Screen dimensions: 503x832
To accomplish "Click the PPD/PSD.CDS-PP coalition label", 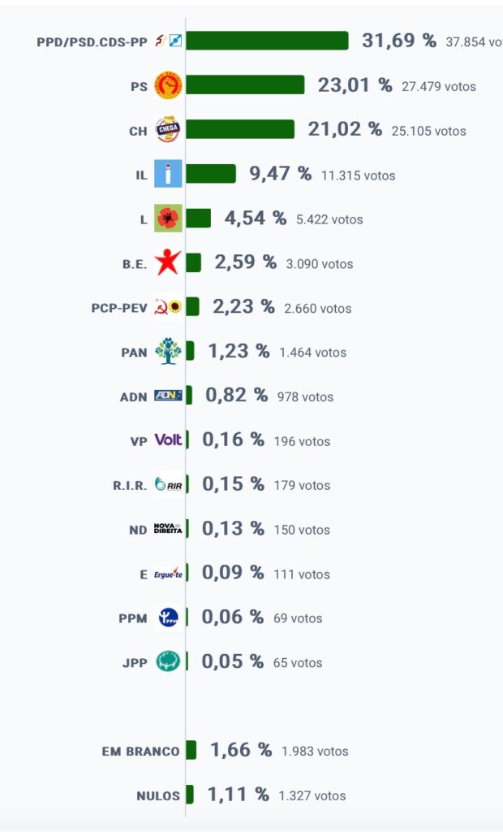I will point(92,42).
